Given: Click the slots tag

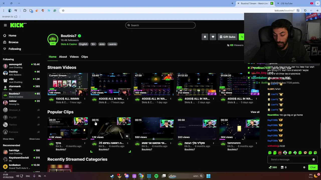Looking at the screenshot, I should (x=102, y=44).
